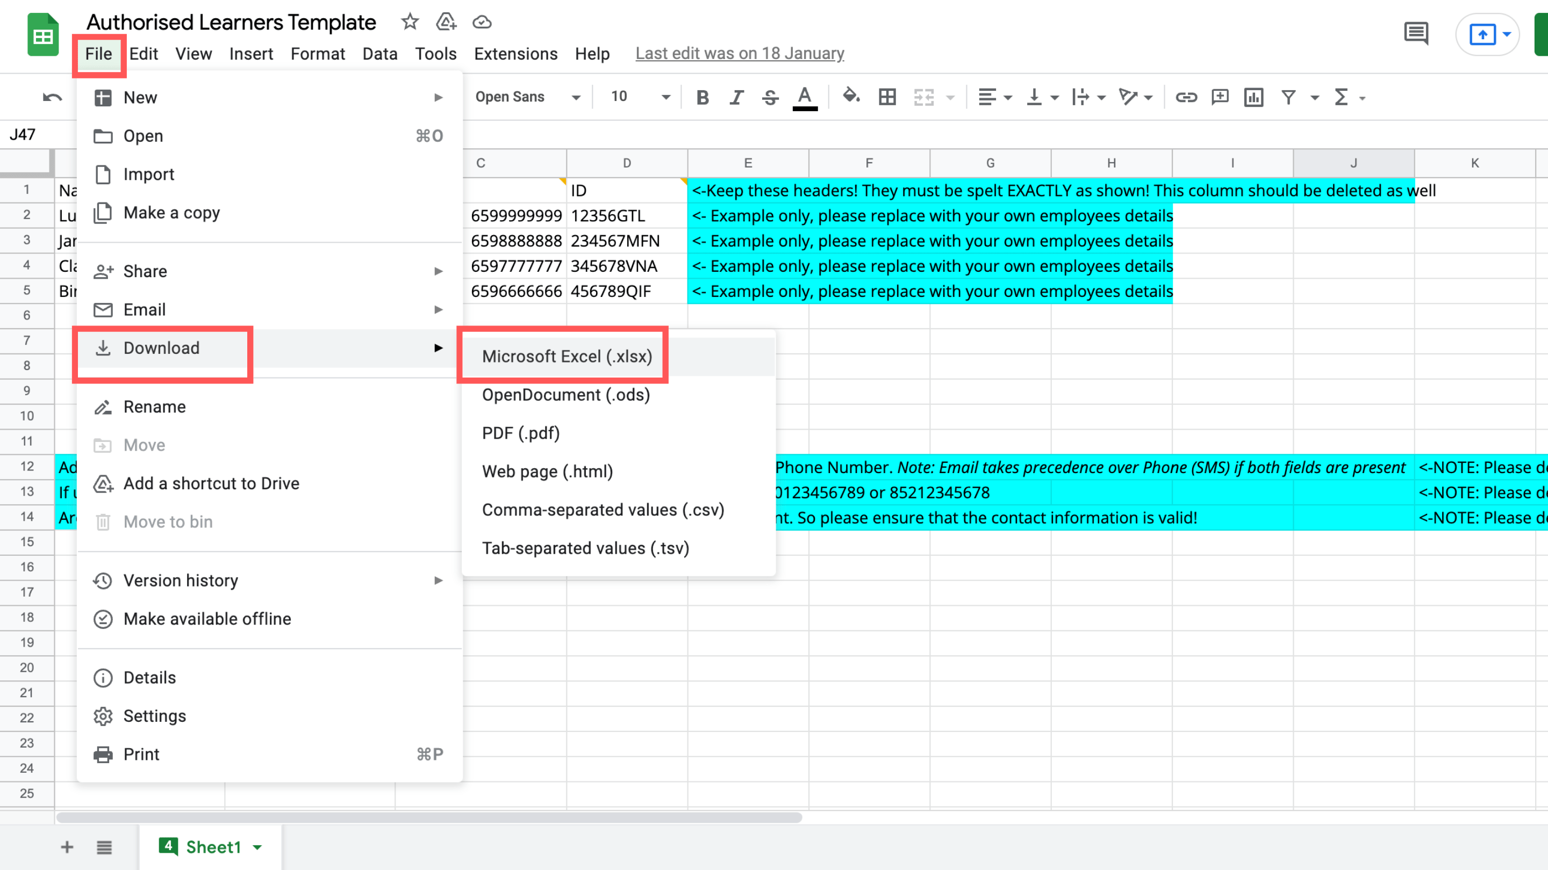Star the Authorised Learners Template document
Viewport: 1548px width, 870px height.
(410, 22)
